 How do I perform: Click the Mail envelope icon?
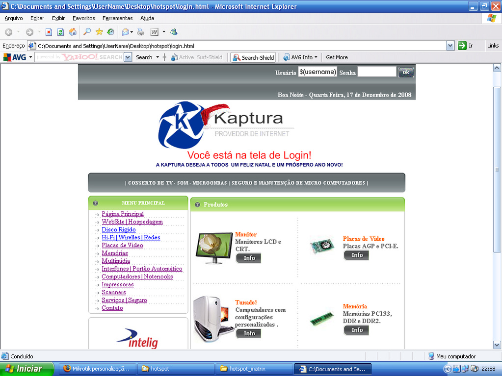126,32
